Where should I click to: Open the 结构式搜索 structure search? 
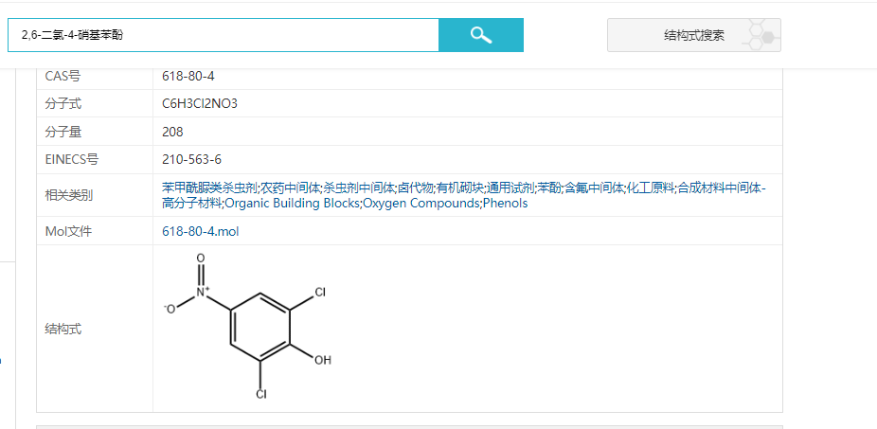[x=693, y=36]
